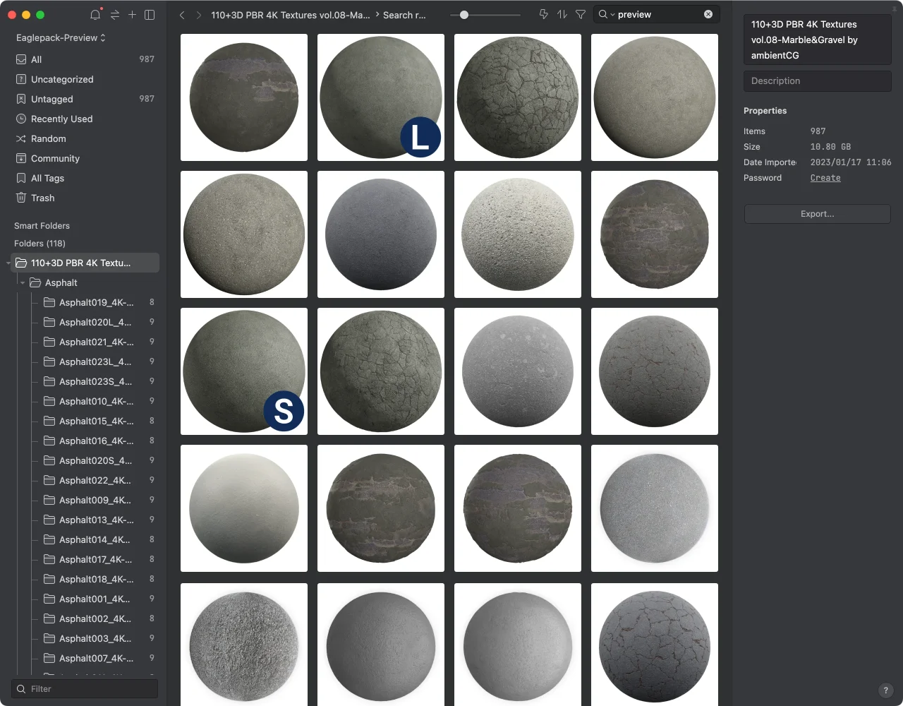Select folder Asphalt002_4K...
This screenshot has width=903, height=706.
coord(95,618)
